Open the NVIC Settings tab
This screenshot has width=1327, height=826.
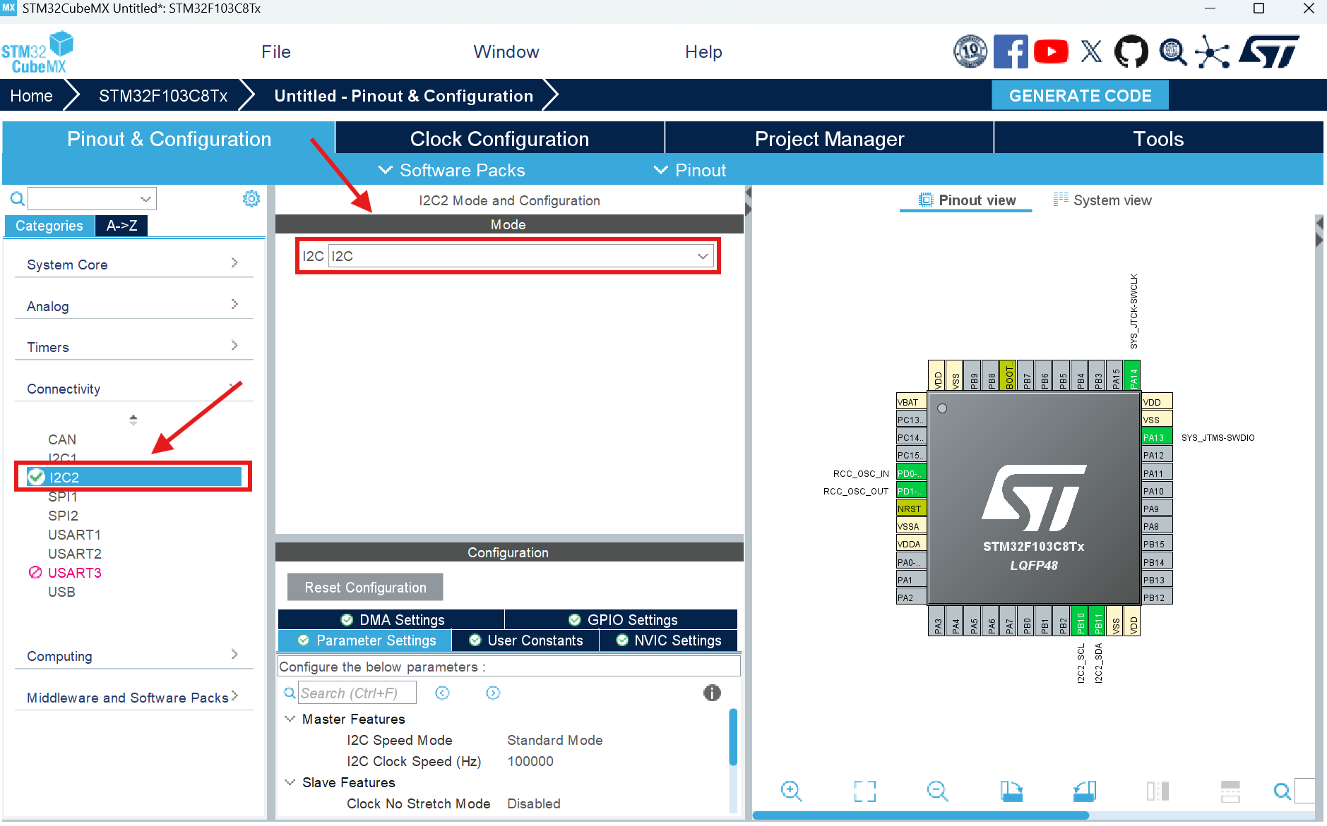[x=669, y=640]
